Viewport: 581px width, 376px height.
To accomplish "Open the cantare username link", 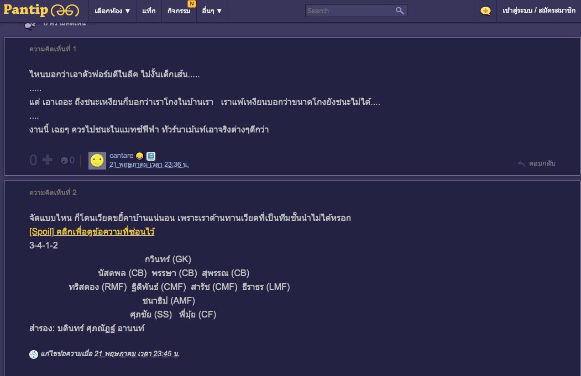I will (x=121, y=156).
